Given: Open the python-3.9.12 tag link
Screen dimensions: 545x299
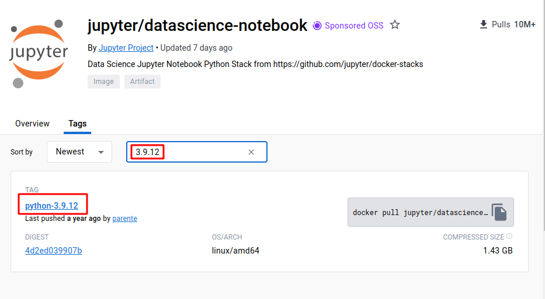Looking at the screenshot, I should click(x=51, y=206).
